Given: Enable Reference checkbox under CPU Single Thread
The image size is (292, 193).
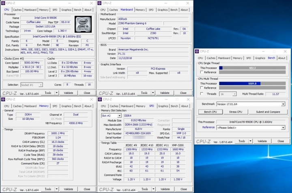Looking at the screenshot, I should point(202,72).
